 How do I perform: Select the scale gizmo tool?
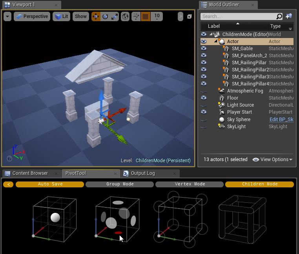(115, 16)
